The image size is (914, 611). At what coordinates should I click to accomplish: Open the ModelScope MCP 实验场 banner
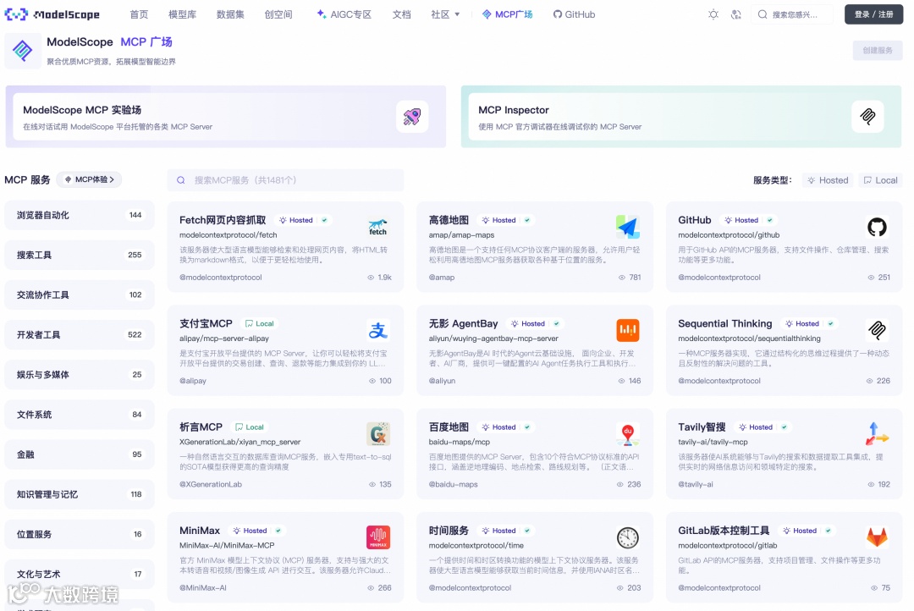pyautogui.click(x=226, y=117)
